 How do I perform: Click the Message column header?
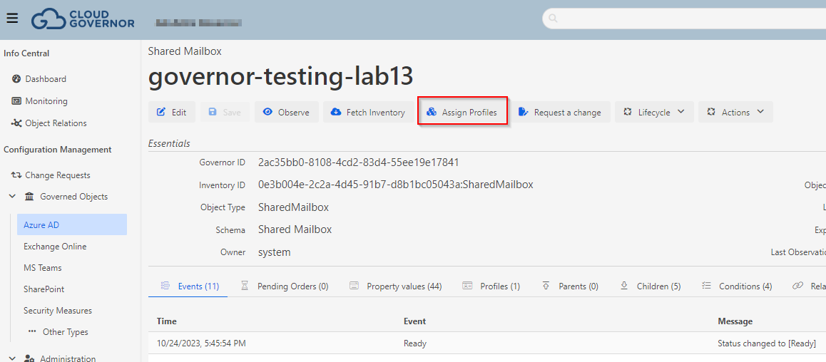[x=735, y=321]
